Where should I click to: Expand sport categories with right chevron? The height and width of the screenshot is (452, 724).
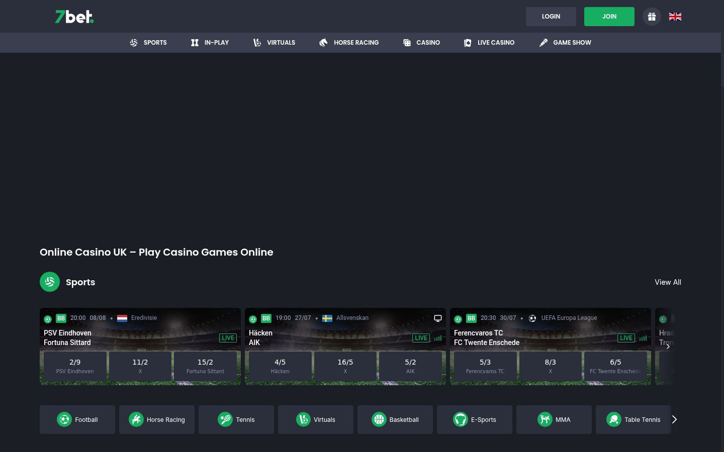tap(675, 419)
